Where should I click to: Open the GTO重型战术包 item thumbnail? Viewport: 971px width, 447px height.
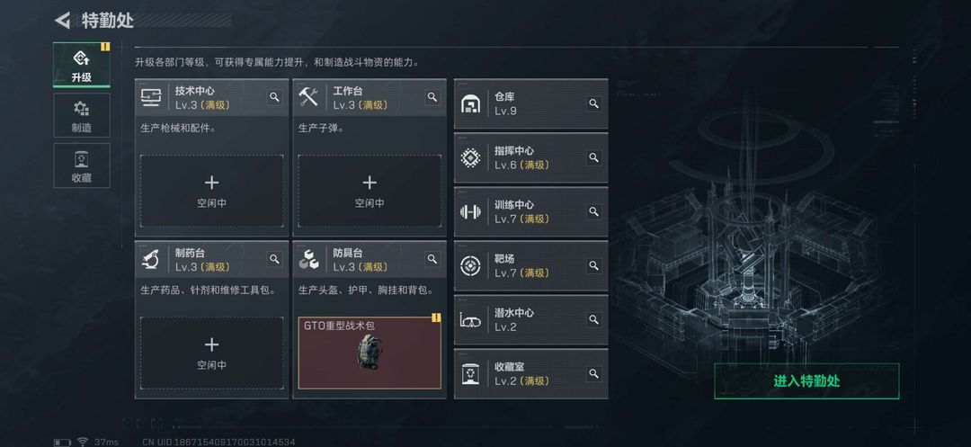(x=370, y=353)
